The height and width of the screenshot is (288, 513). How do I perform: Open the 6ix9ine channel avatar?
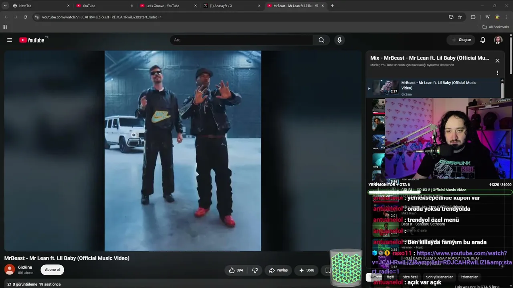[10, 270]
